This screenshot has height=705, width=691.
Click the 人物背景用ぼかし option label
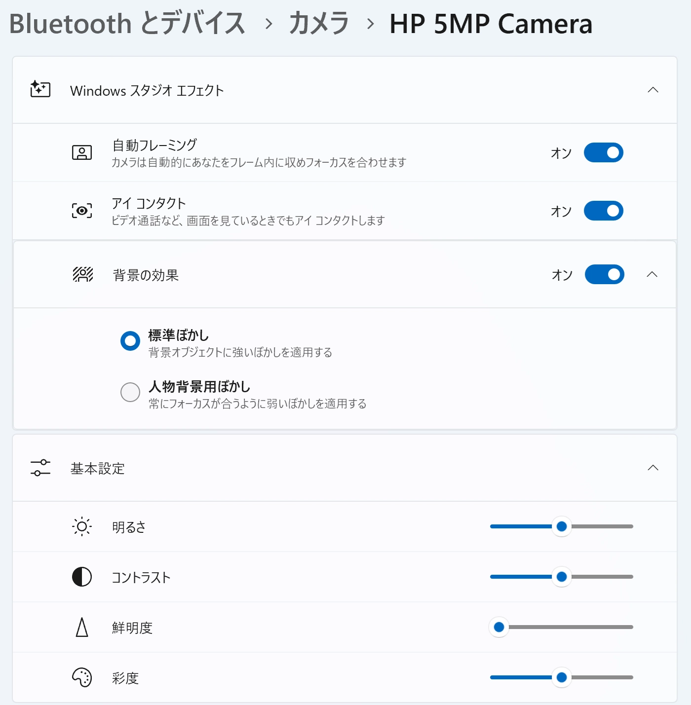(x=199, y=387)
